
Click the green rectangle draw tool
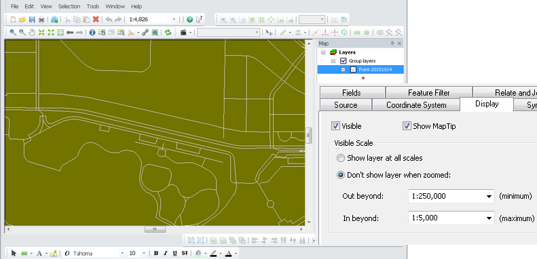pyautogui.click(x=357, y=33)
